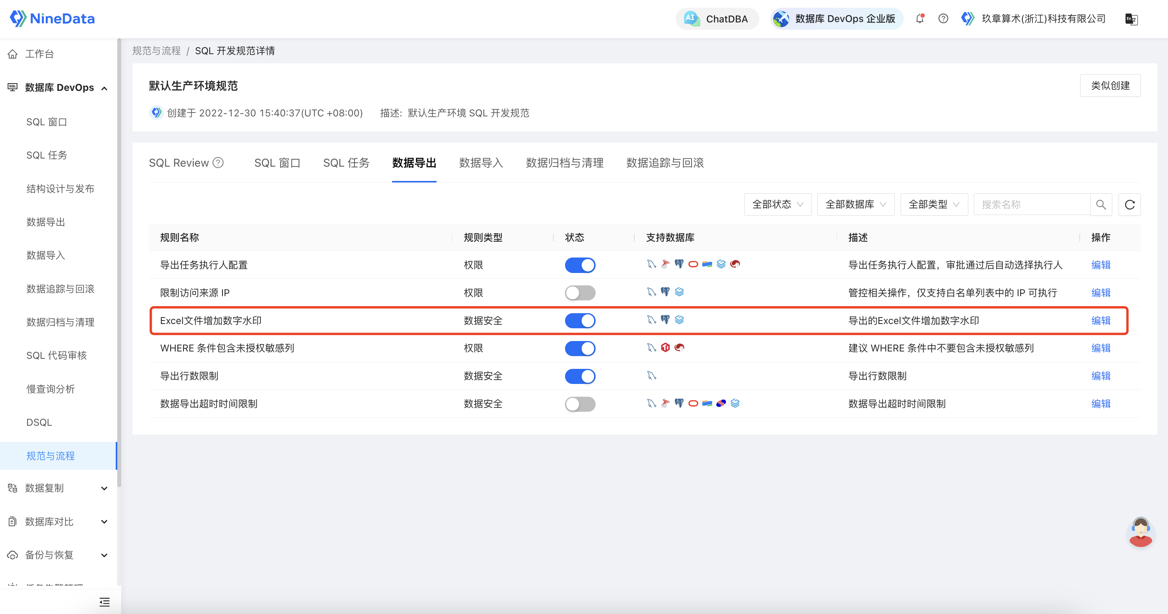
Task: Expand the 数据库对比 sidebar group
Action: click(x=104, y=522)
